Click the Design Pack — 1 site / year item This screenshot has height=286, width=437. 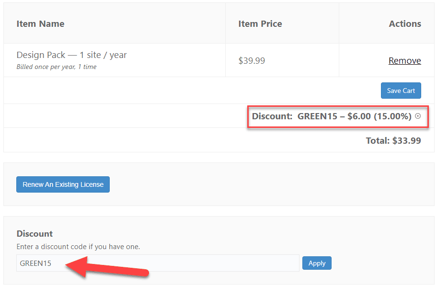pos(71,55)
